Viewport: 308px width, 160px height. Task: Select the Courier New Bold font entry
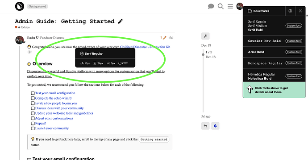[264, 41]
